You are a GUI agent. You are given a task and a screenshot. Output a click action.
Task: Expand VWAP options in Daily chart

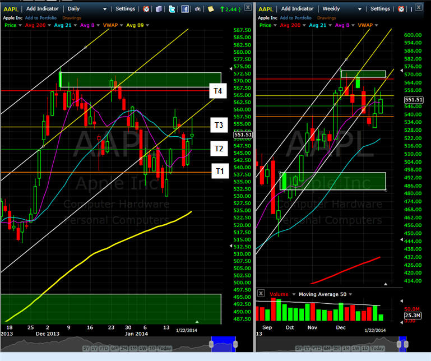(122, 25)
